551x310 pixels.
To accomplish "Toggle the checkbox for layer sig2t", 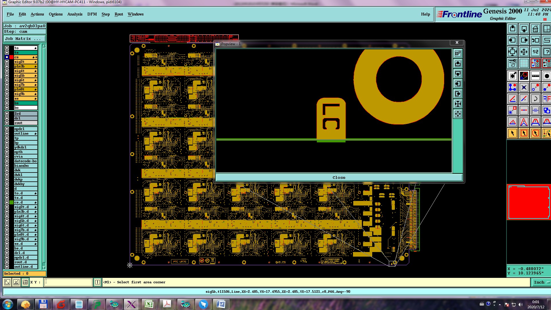I will 7,62.
